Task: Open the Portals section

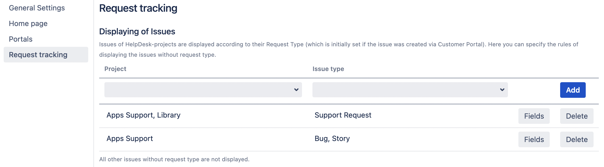Action: [x=21, y=39]
